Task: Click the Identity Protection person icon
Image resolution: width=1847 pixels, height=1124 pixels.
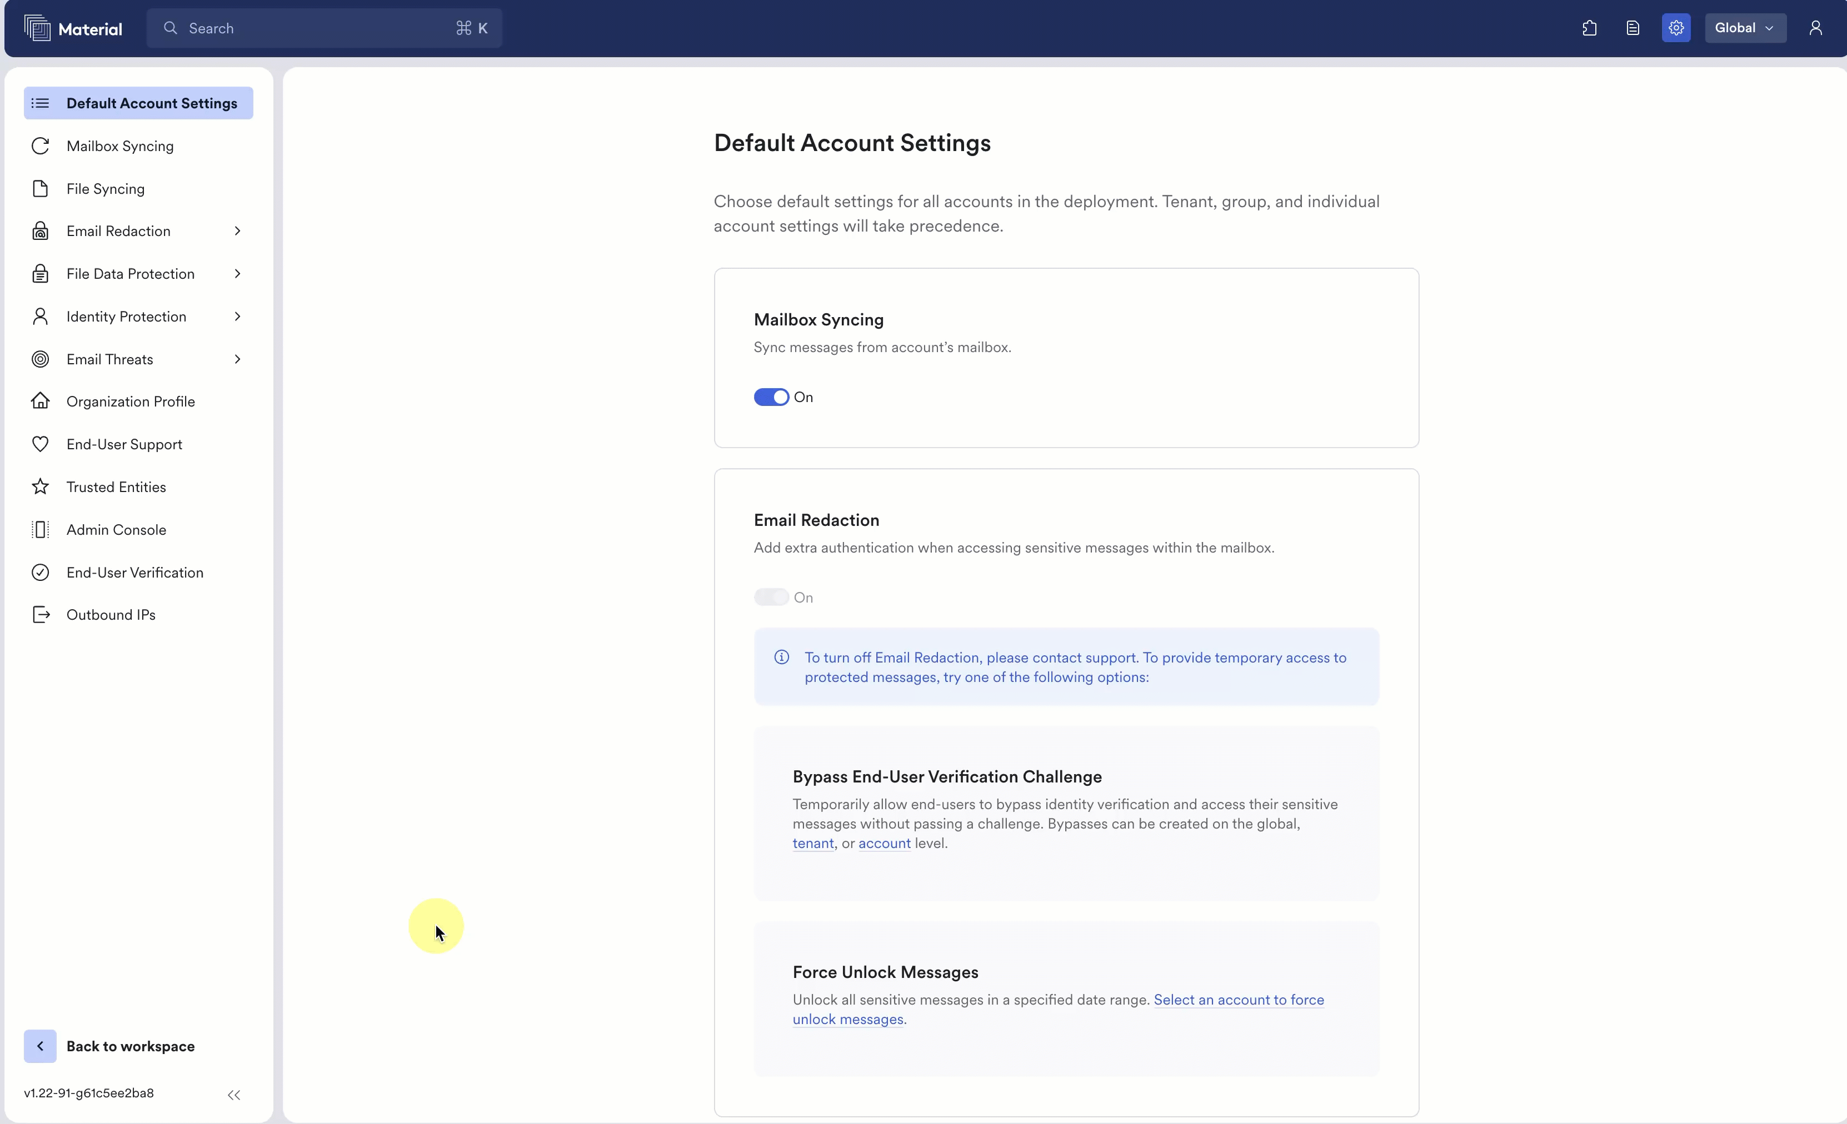Action: tap(41, 316)
